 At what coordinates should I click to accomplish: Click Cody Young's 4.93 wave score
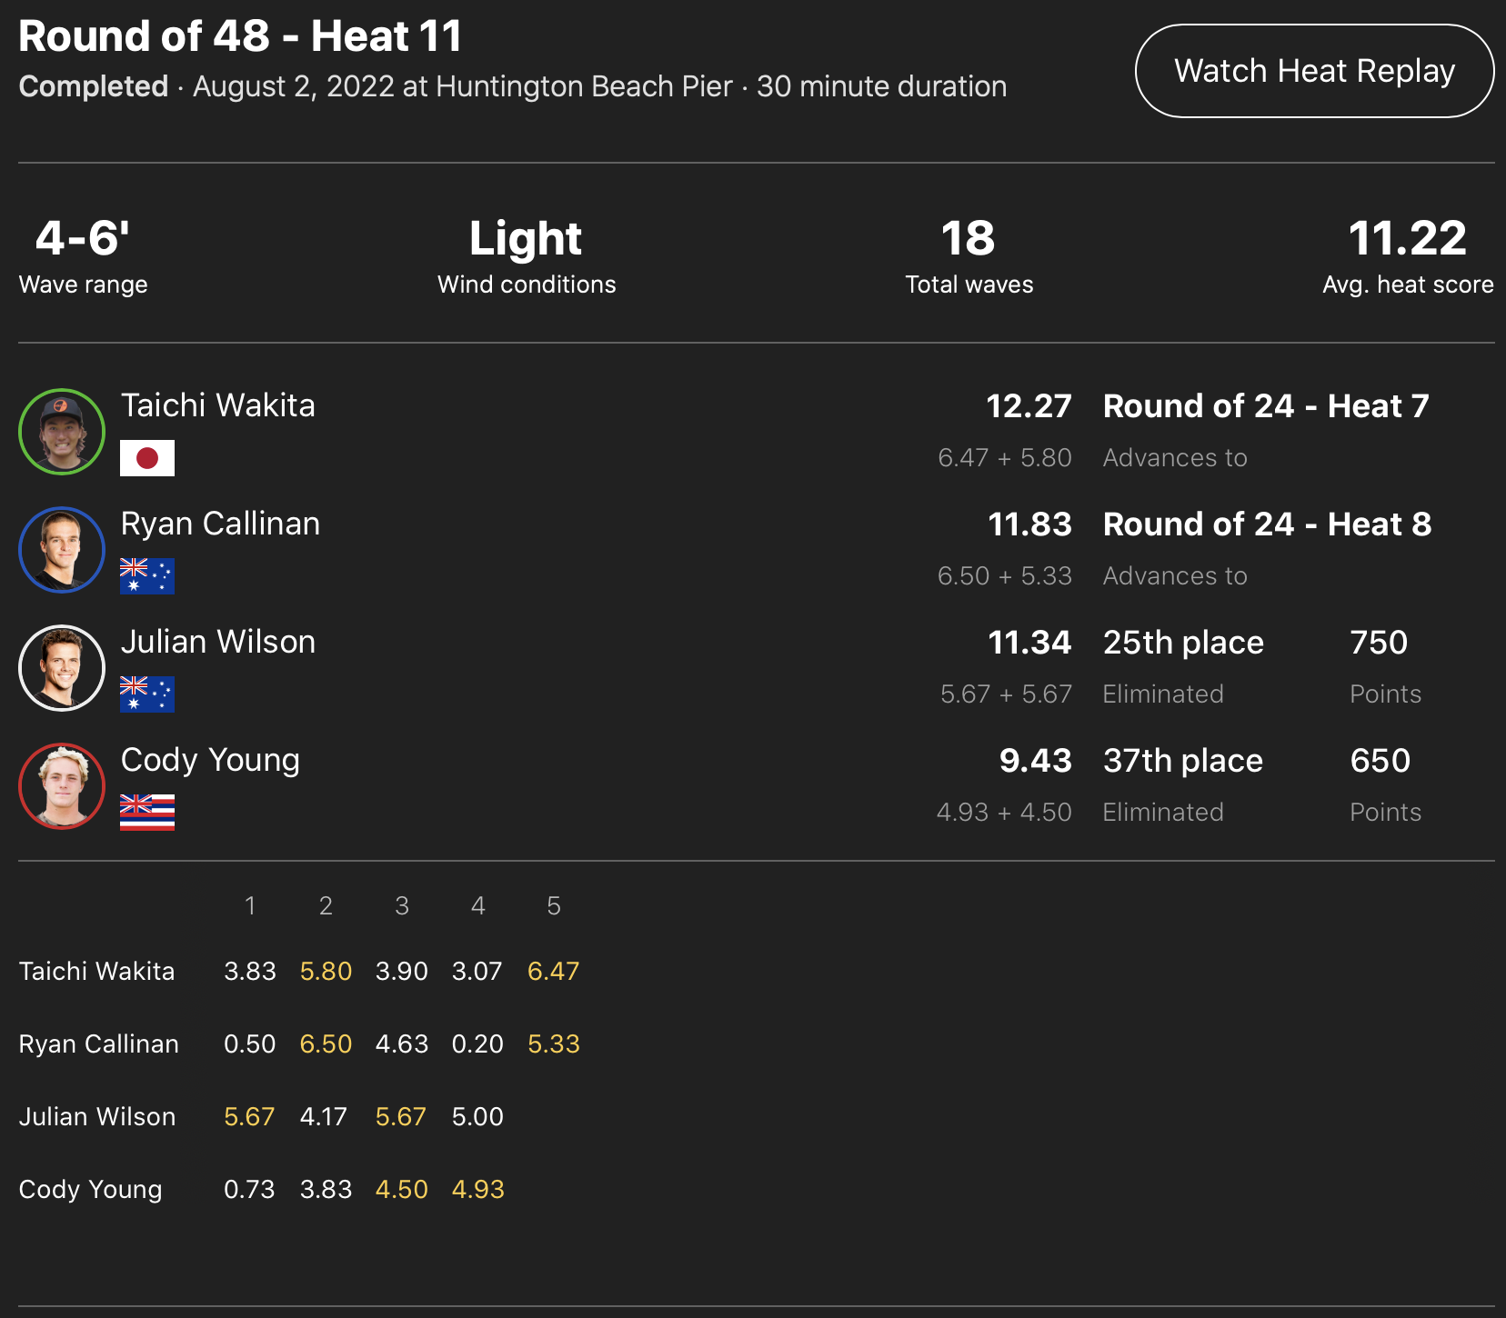pyautogui.click(x=477, y=1189)
